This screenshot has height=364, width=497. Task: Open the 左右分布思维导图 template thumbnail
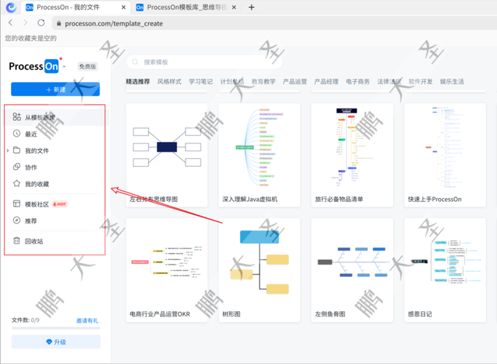(x=167, y=147)
